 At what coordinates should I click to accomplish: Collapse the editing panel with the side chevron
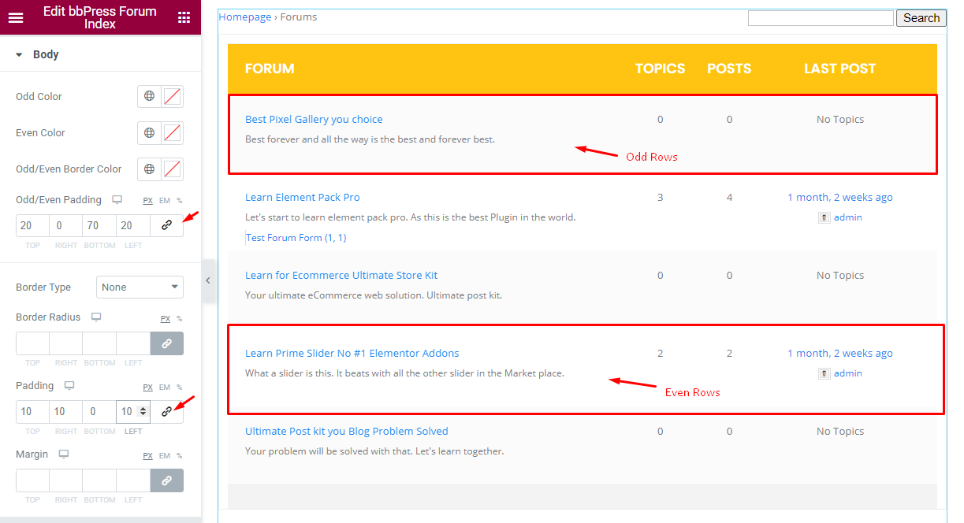[208, 280]
